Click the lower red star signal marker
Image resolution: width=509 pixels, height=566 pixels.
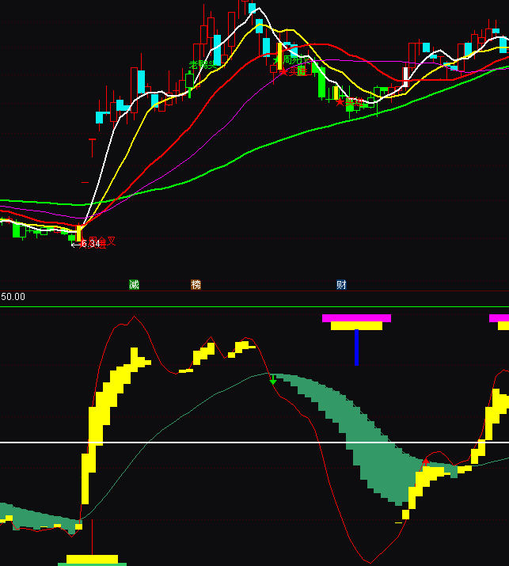coord(340,102)
